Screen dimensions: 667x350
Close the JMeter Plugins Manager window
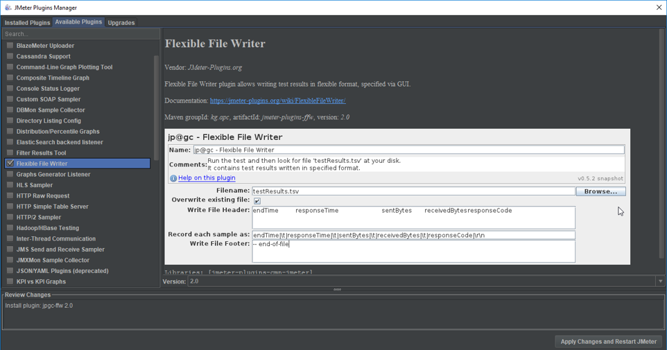659,8
